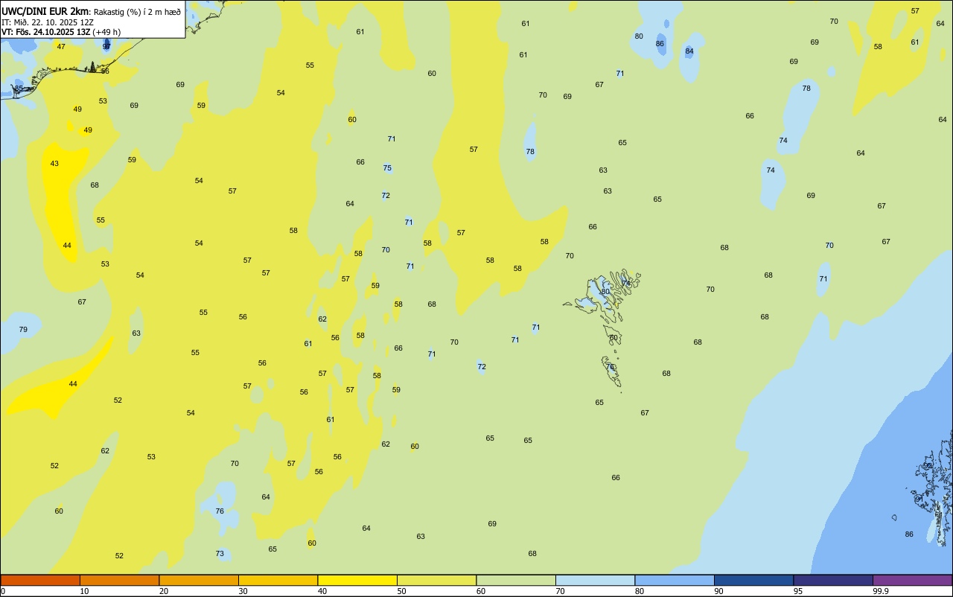The image size is (953, 597).
Task: Click the humidity value 43 on the map
Action: point(54,164)
